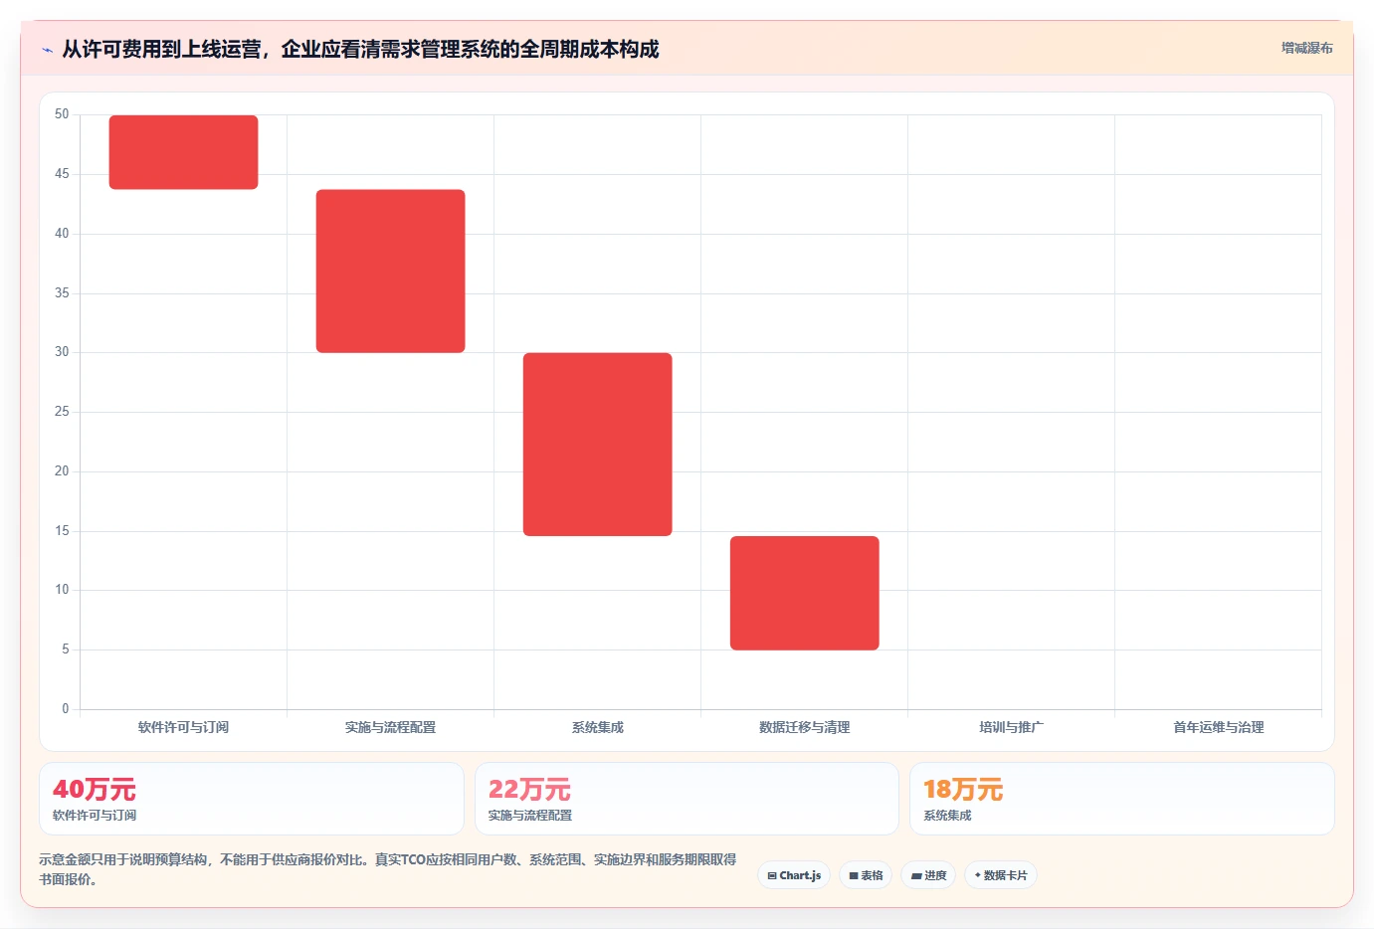
Task: Click the y-axis value 25
Action: click(x=62, y=412)
